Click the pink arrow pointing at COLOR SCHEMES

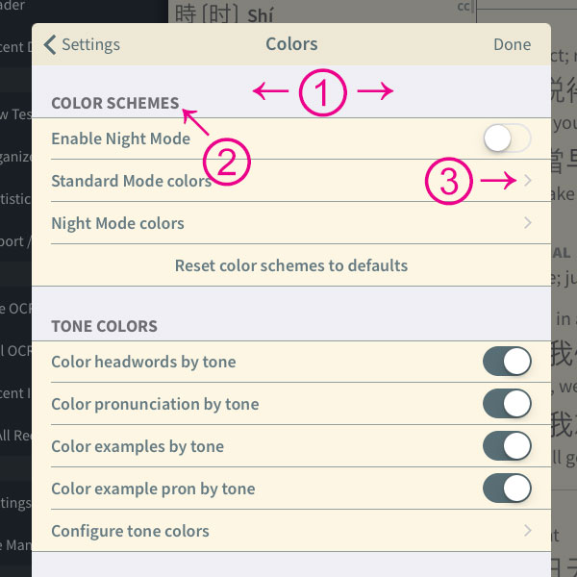196,122
